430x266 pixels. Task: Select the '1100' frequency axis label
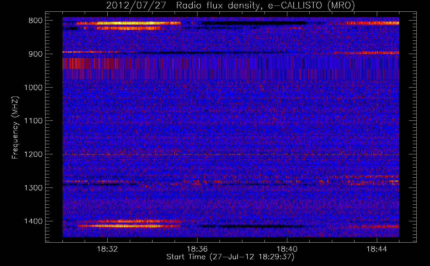(33, 121)
